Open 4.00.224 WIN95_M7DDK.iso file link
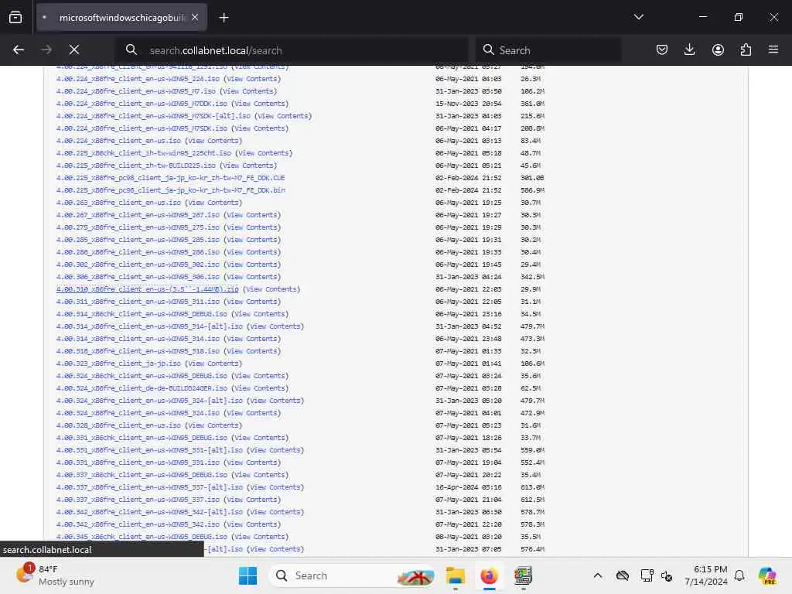This screenshot has height=594, width=792. [x=142, y=104]
